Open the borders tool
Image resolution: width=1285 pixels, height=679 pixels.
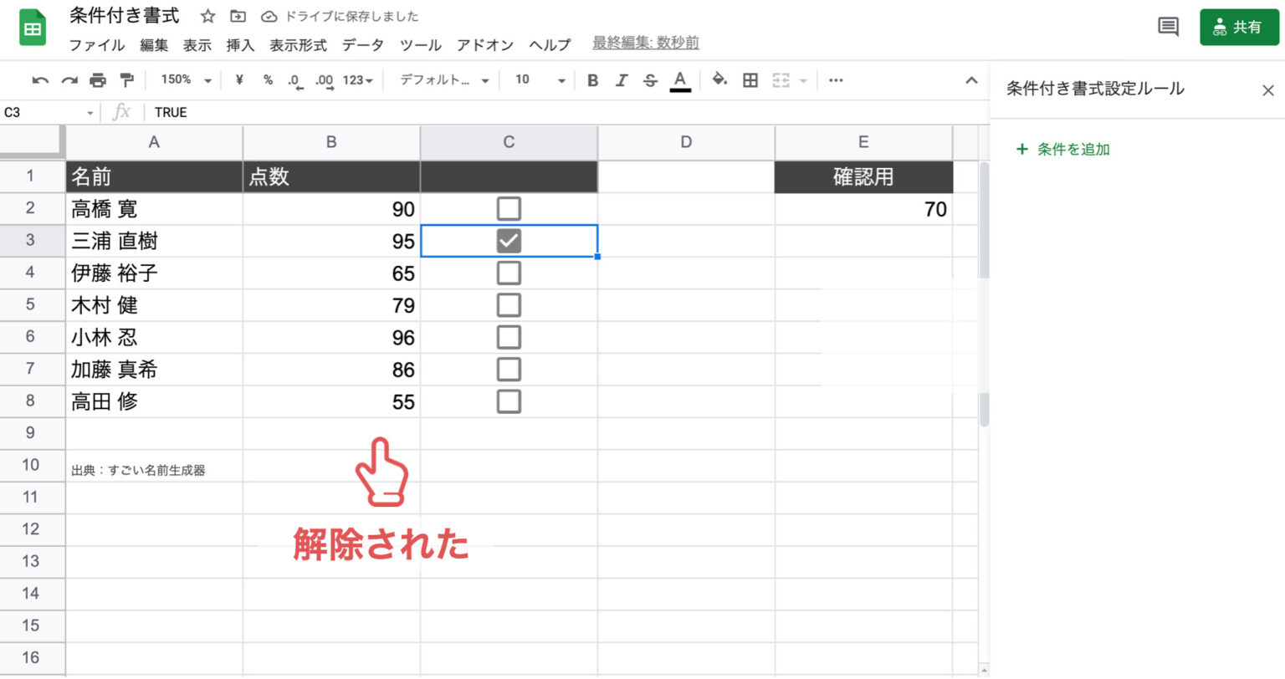(x=750, y=80)
